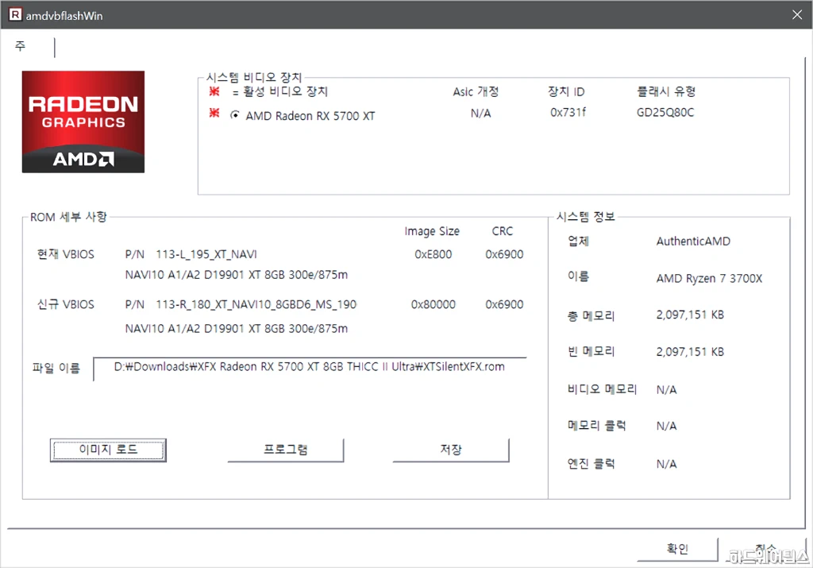Click the 메모리 클럭 N/A value
This screenshot has width=813, height=568.
click(x=666, y=427)
